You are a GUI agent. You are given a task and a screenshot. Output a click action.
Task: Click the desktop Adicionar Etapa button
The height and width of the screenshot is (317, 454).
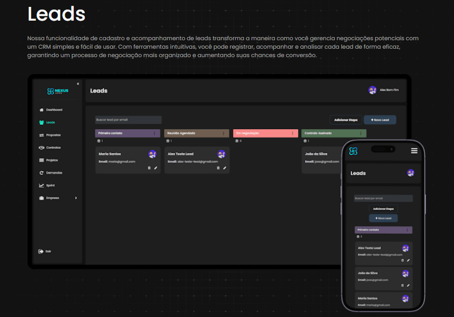(346, 120)
